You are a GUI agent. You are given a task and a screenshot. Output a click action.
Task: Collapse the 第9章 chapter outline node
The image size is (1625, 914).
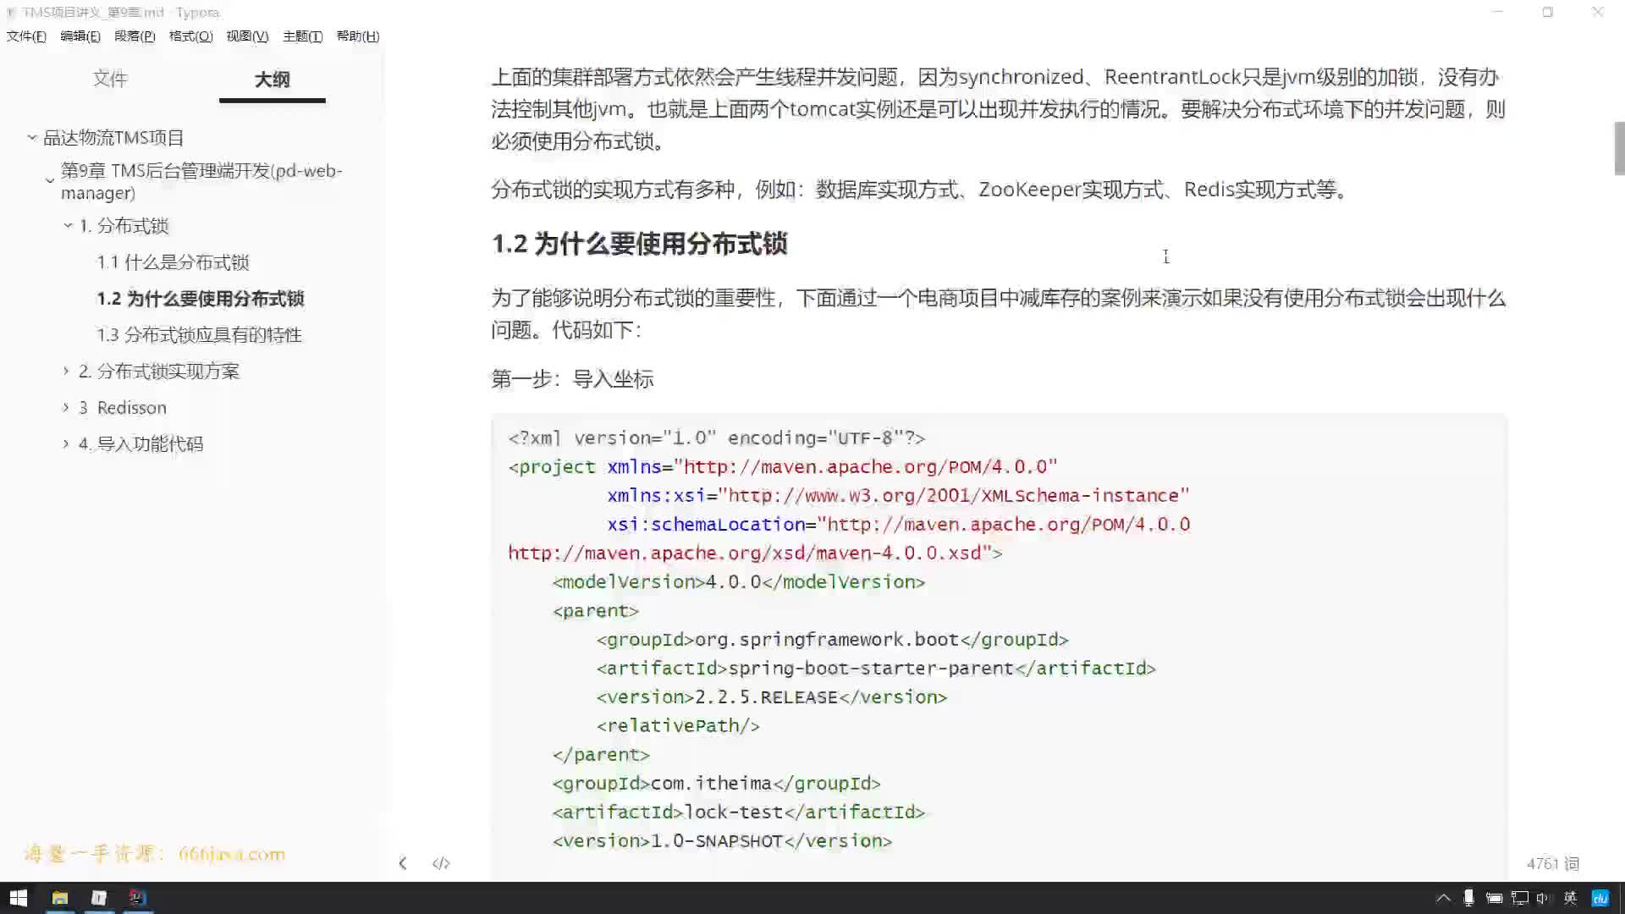click(x=49, y=181)
